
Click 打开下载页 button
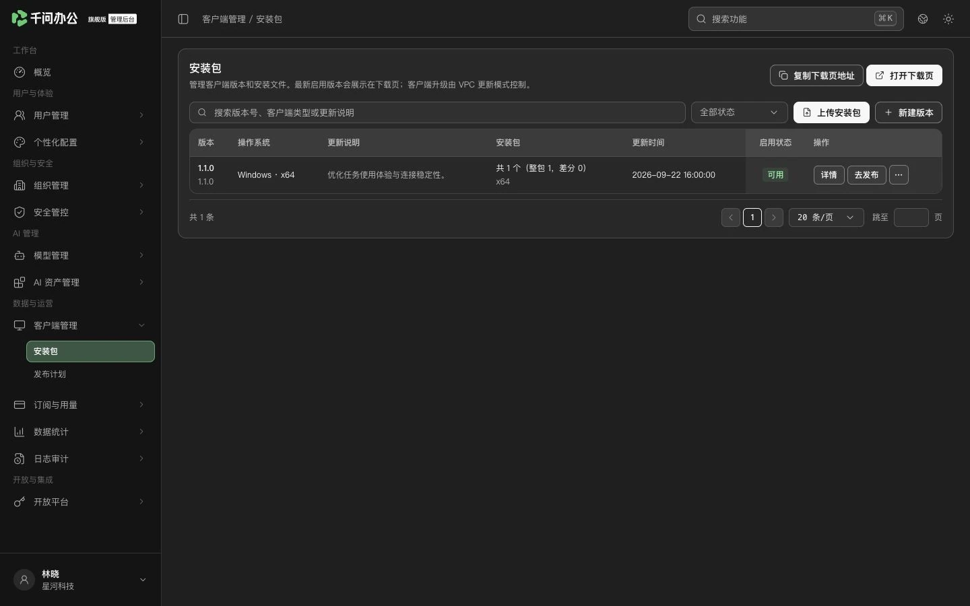pos(904,75)
